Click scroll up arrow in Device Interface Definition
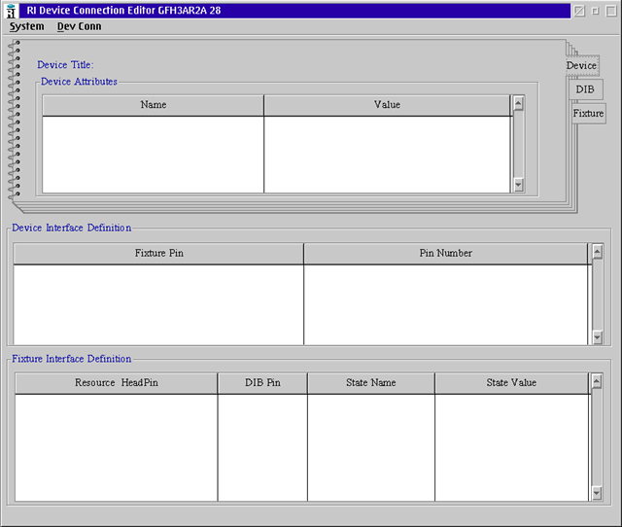 (x=598, y=252)
